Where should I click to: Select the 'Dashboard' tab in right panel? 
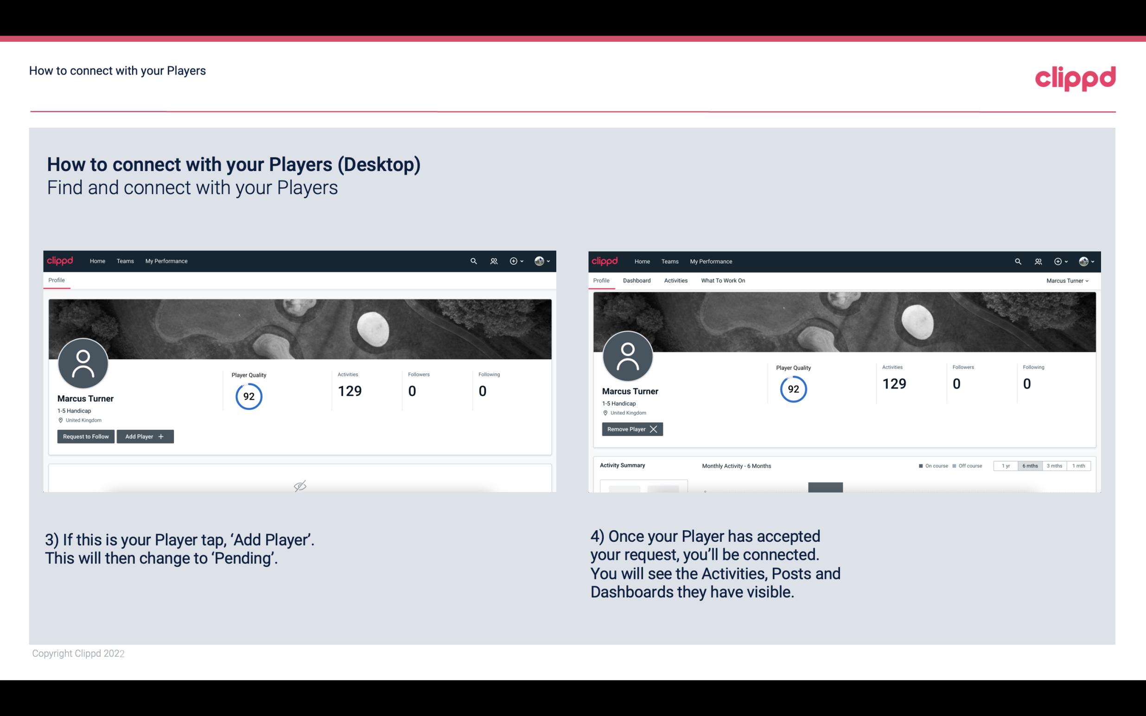(637, 280)
